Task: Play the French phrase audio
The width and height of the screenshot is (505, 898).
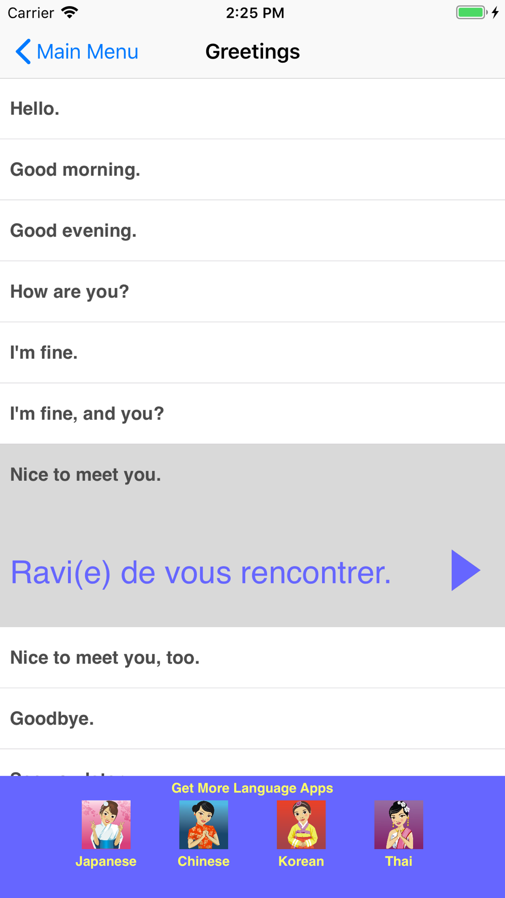Action: pyautogui.click(x=466, y=570)
